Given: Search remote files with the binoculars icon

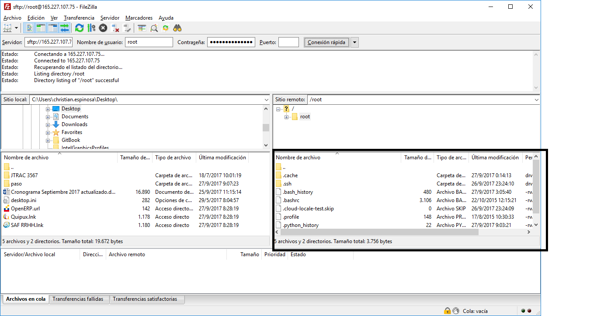Looking at the screenshot, I should (x=177, y=28).
